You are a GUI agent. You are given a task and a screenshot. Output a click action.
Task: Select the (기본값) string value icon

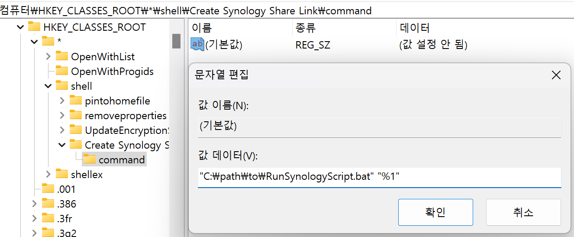pos(197,44)
